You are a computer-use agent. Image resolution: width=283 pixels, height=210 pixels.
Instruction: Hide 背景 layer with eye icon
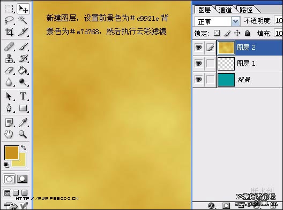click(198, 80)
